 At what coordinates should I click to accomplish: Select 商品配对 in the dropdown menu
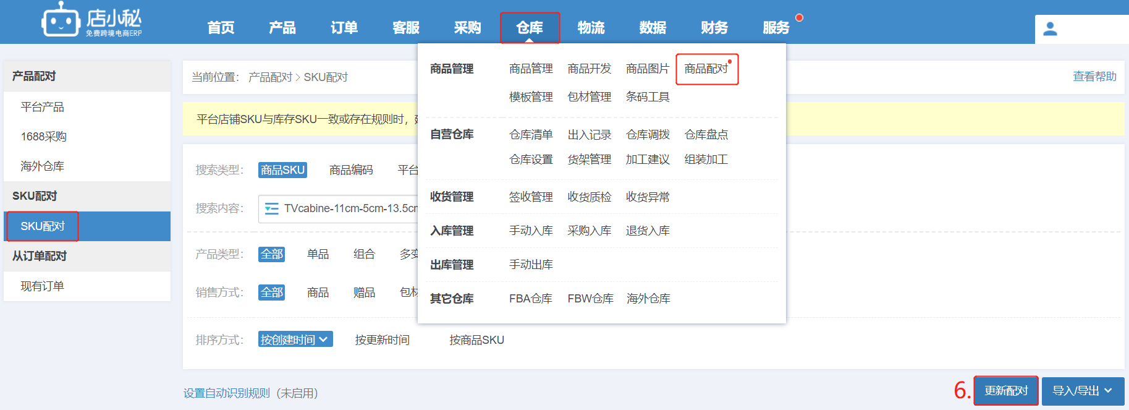tap(706, 69)
